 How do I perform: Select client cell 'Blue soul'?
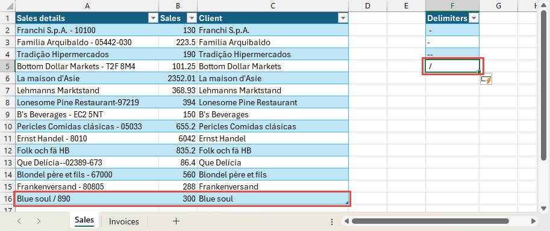(273, 199)
